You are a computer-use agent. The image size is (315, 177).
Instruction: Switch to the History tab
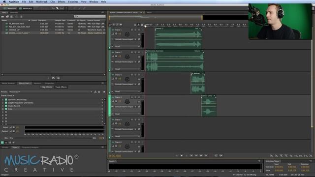pos(5,147)
